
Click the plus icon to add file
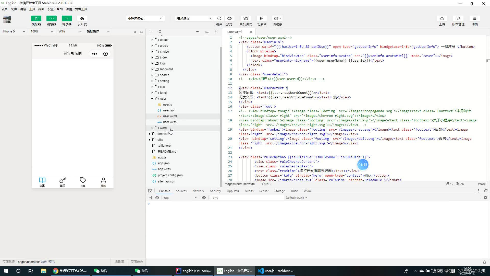pos(151,32)
